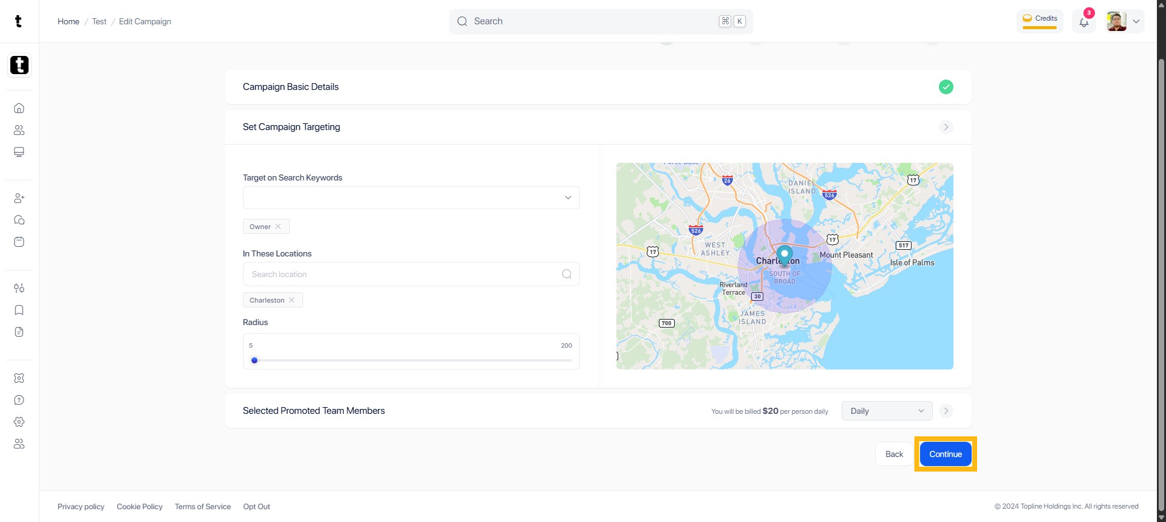Image resolution: width=1166 pixels, height=522 pixels.
Task: Click the add-user icon in the sidebar
Action: pyautogui.click(x=19, y=198)
